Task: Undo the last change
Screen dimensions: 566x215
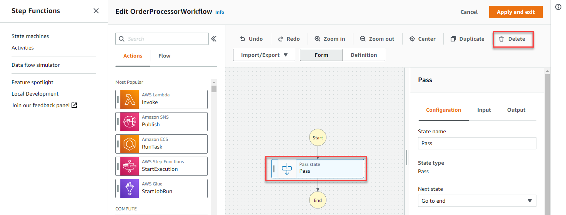Action: (x=251, y=39)
